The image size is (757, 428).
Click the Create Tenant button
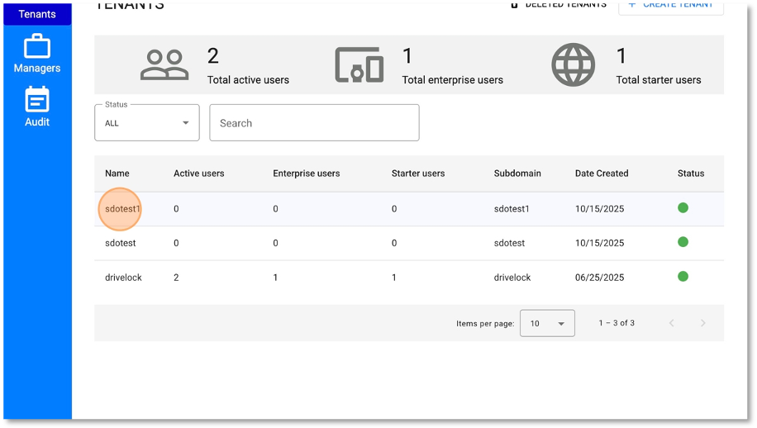[x=671, y=7]
